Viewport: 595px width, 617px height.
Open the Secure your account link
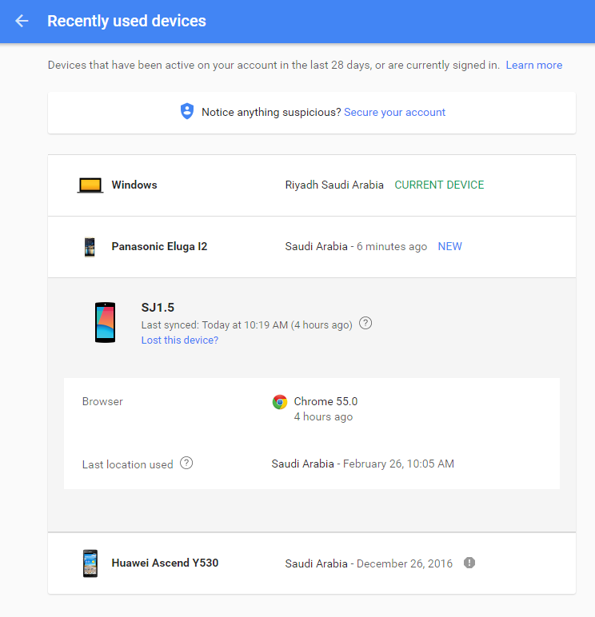pos(394,112)
